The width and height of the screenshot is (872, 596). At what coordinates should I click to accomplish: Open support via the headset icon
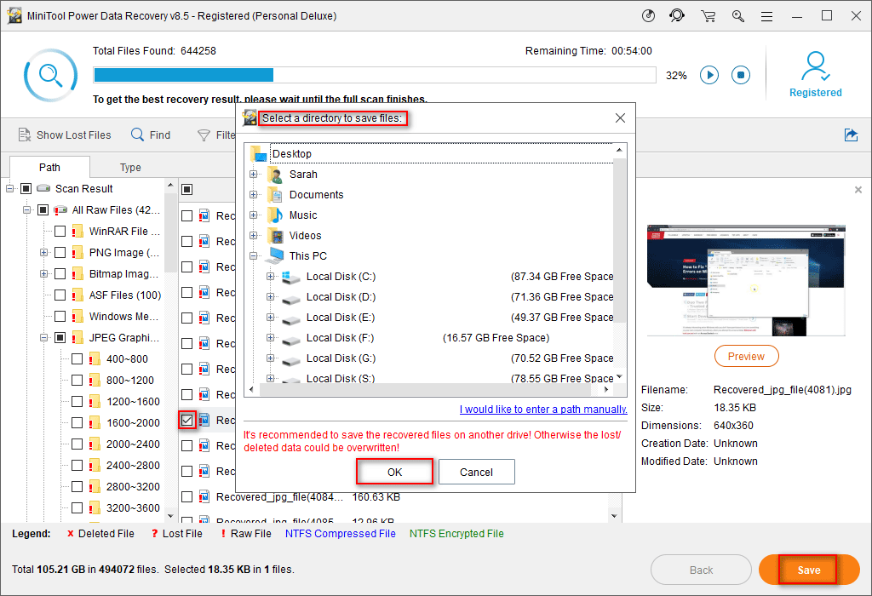coord(677,15)
